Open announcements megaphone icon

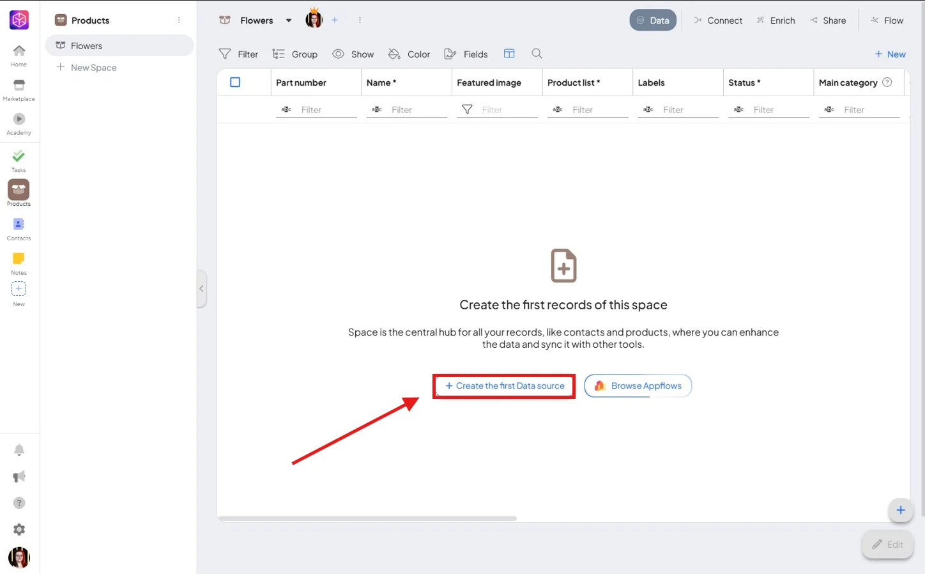point(19,477)
